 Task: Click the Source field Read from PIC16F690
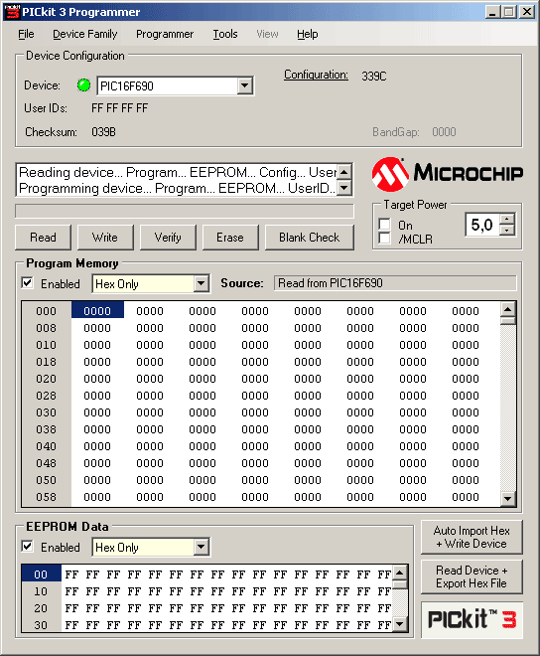pos(395,283)
